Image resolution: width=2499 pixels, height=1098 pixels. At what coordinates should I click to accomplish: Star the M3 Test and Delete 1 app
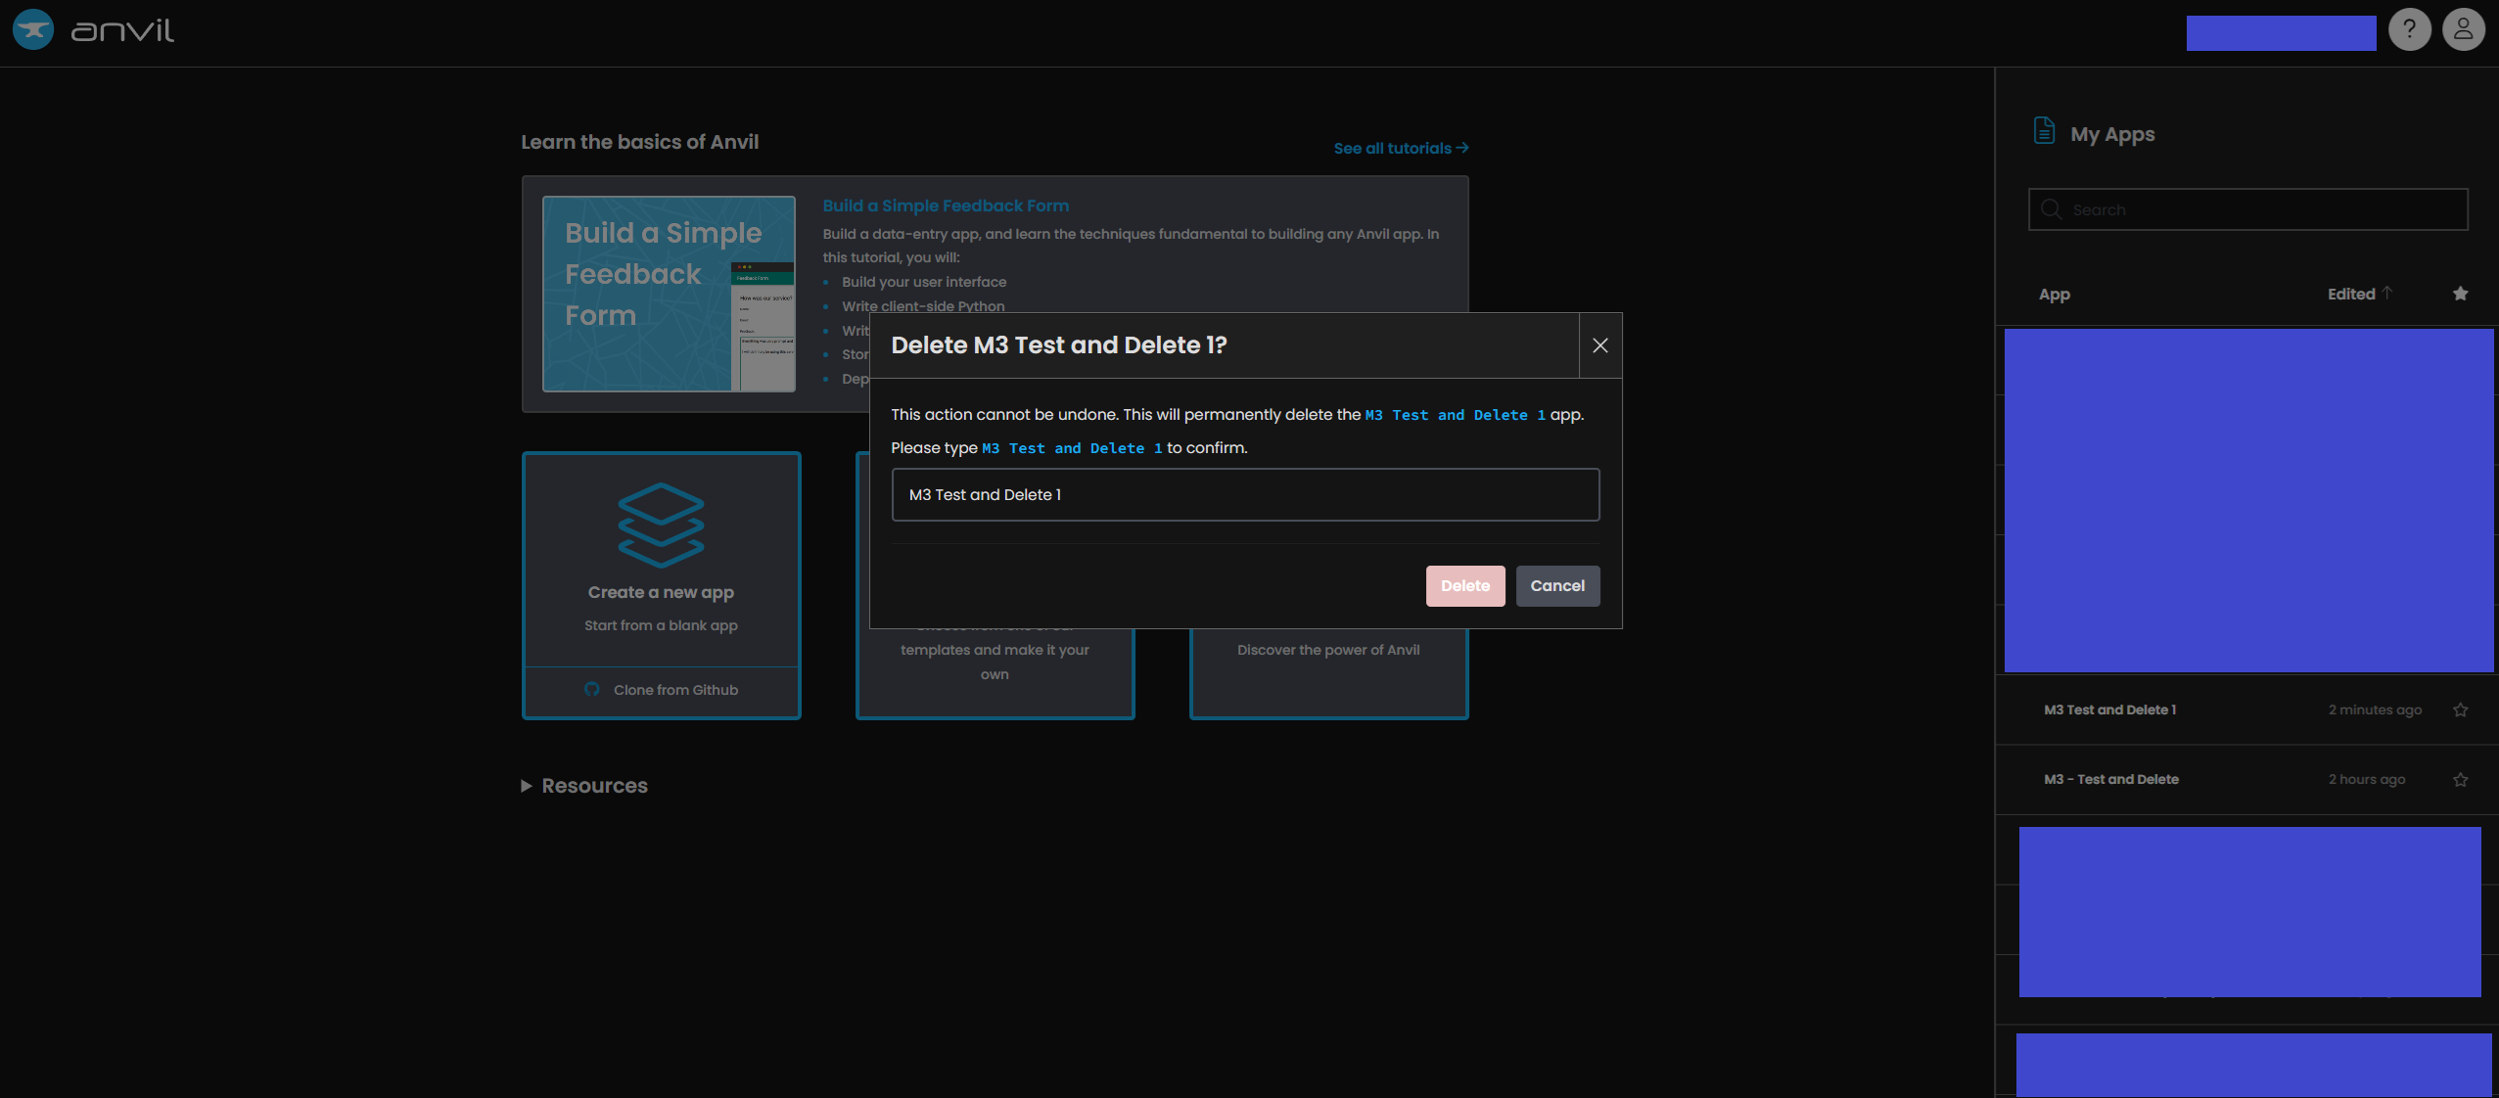2460,710
